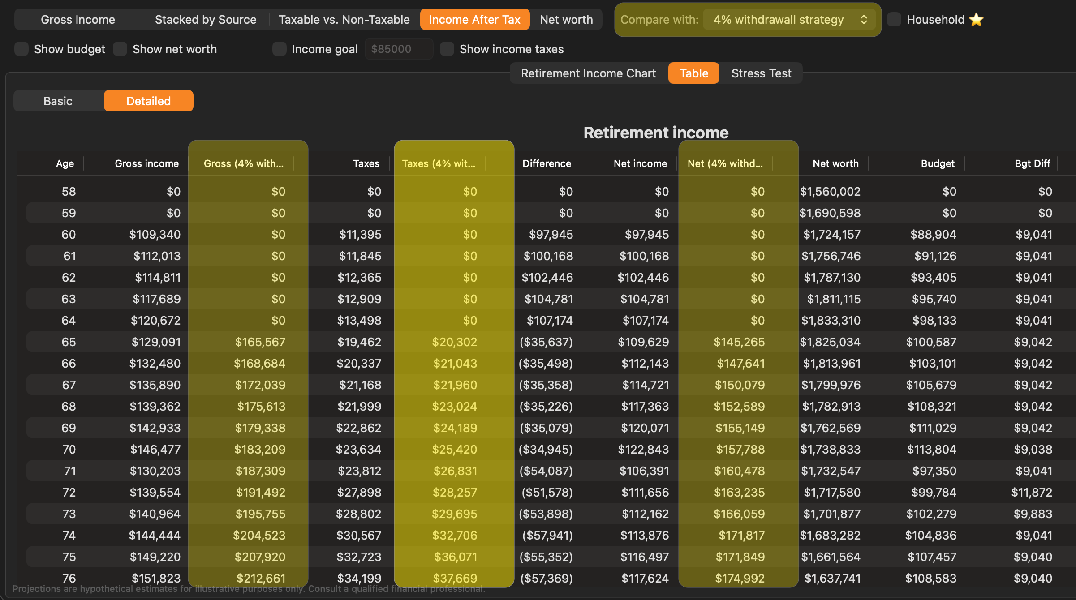Click gross income $109,340 cell

click(x=155, y=234)
